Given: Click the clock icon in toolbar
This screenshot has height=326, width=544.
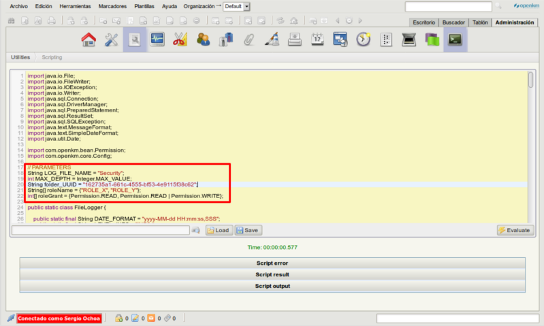Looking at the screenshot, I should click(364, 40).
